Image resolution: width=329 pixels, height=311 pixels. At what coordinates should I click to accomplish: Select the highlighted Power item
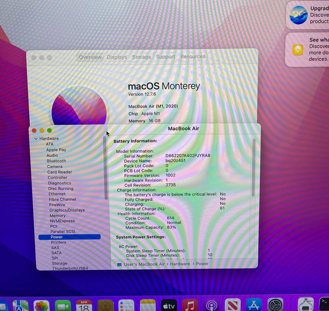(x=69, y=237)
